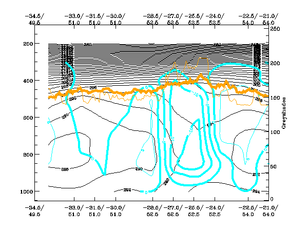Click the 294 contour label at lower right
308x231 pixels.
pos(256,191)
